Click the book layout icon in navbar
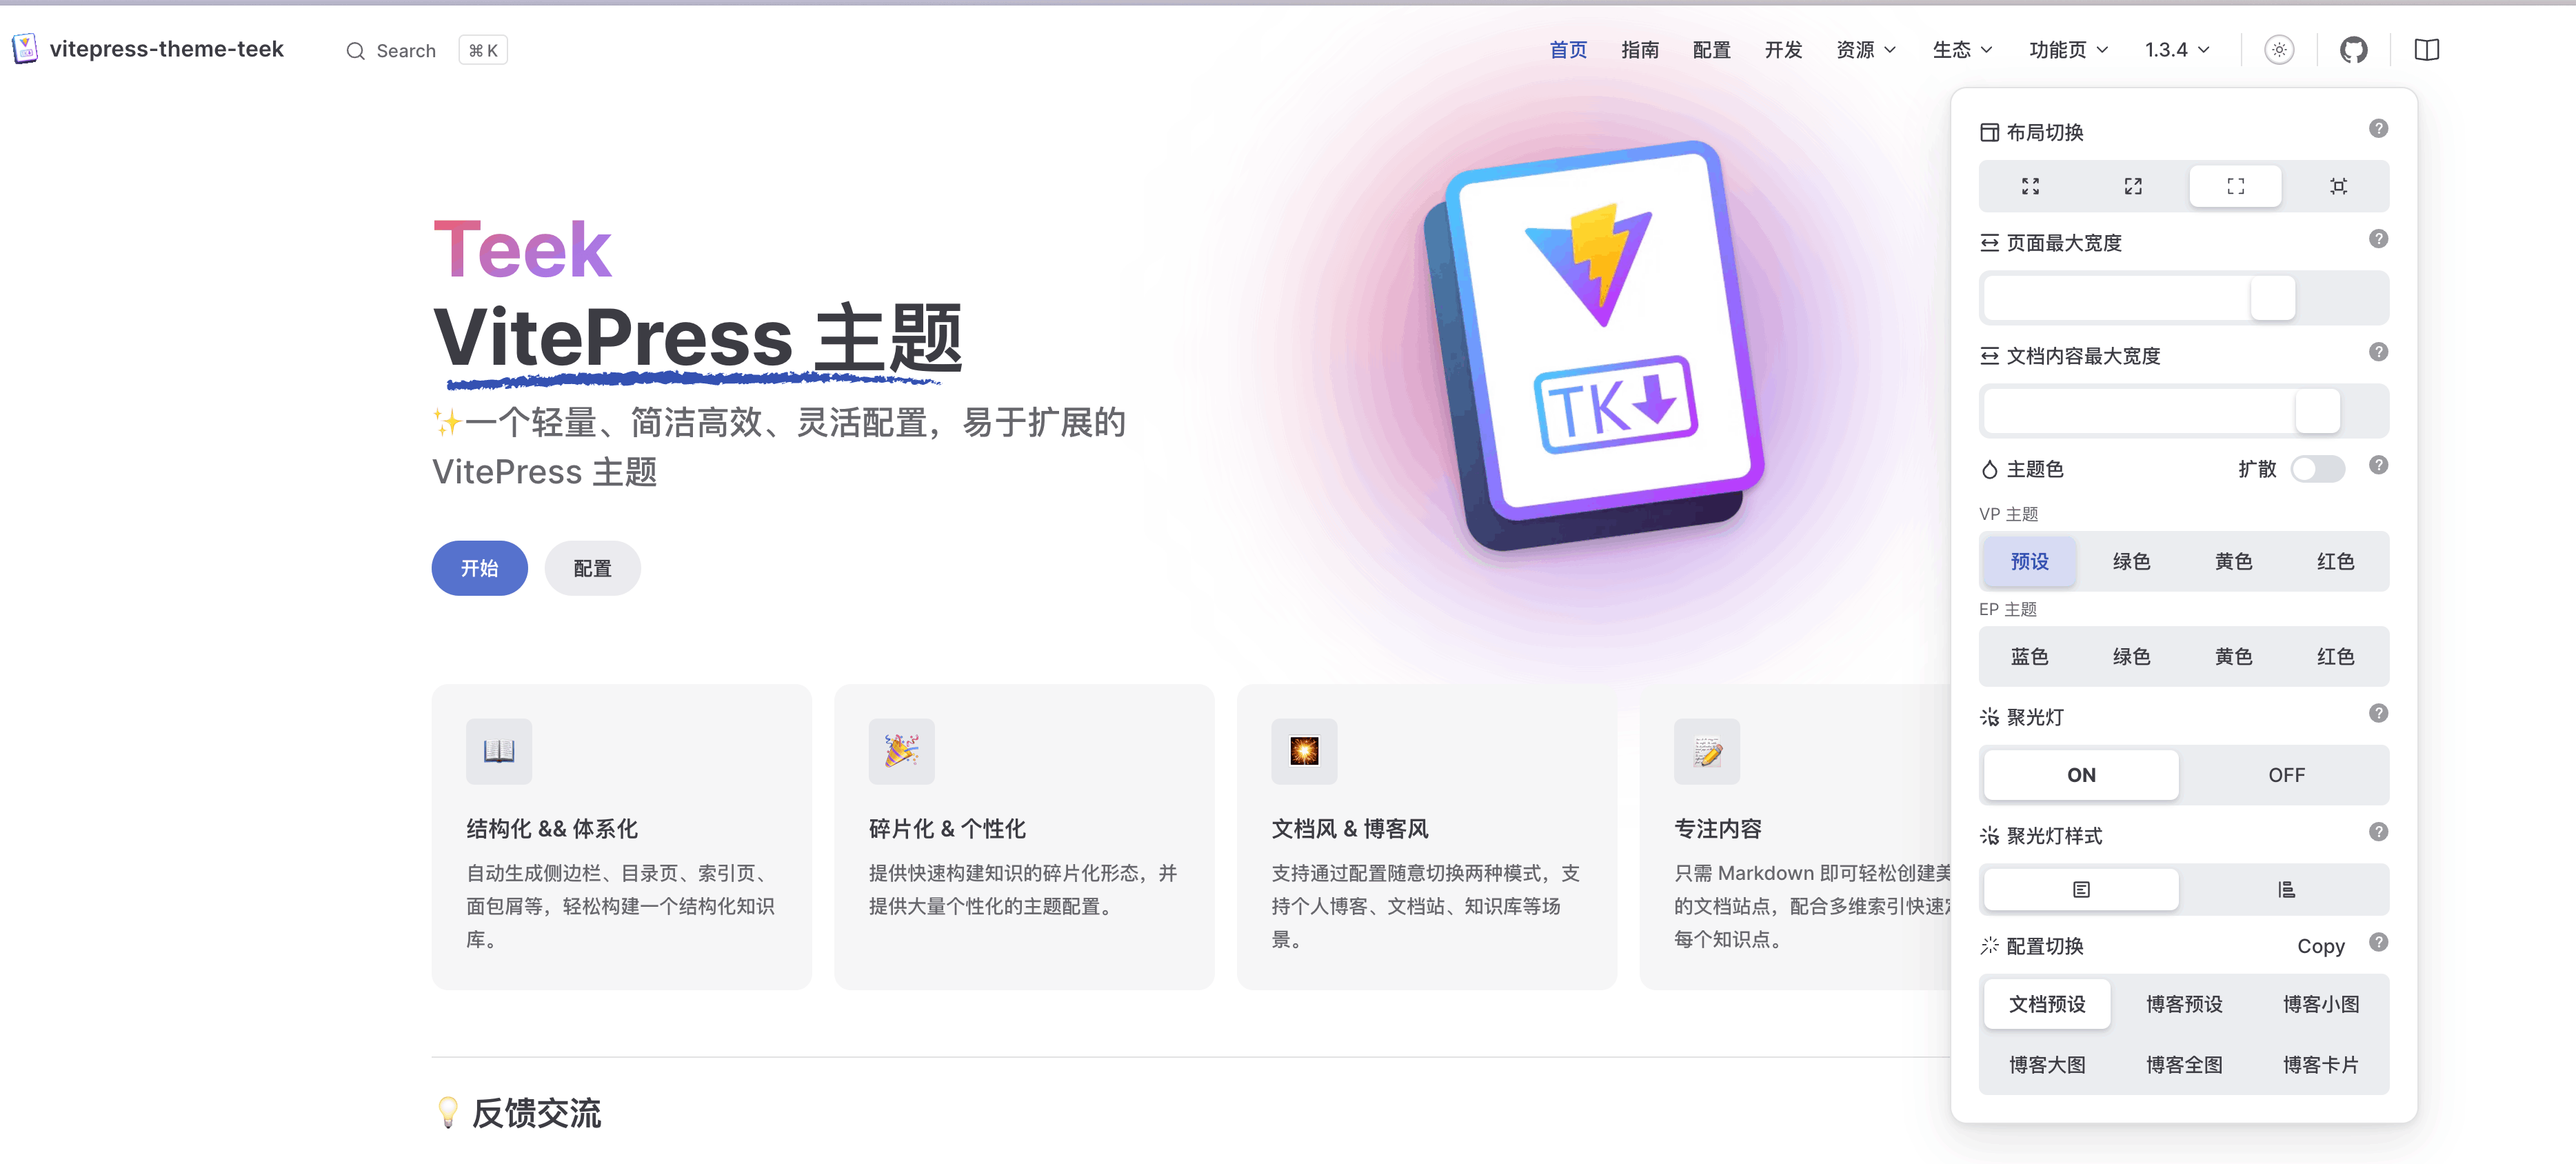The height and width of the screenshot is (1164, 2576). click(2426, 50)
